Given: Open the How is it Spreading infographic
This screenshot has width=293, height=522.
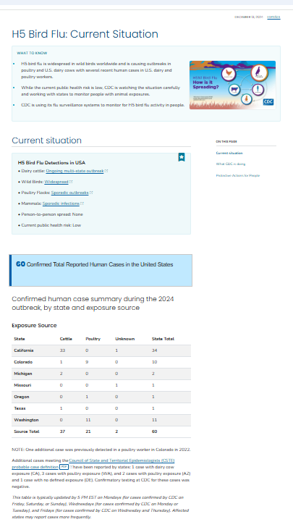Looking at the screenshot, I should tap(232, 85).
